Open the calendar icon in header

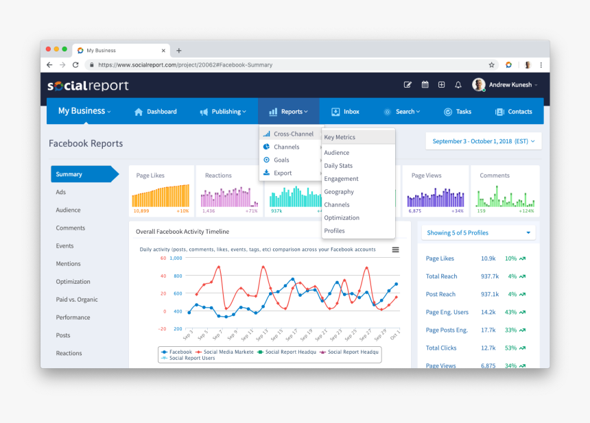pyautogui.click(x=425, y=84)
